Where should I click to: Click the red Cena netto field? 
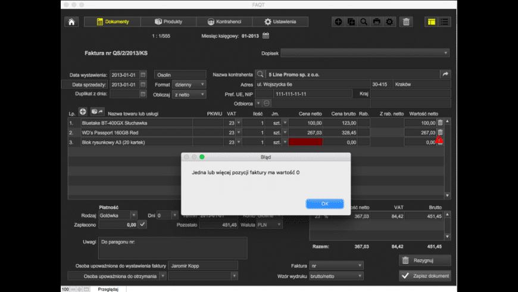click(x=305, y=142)
